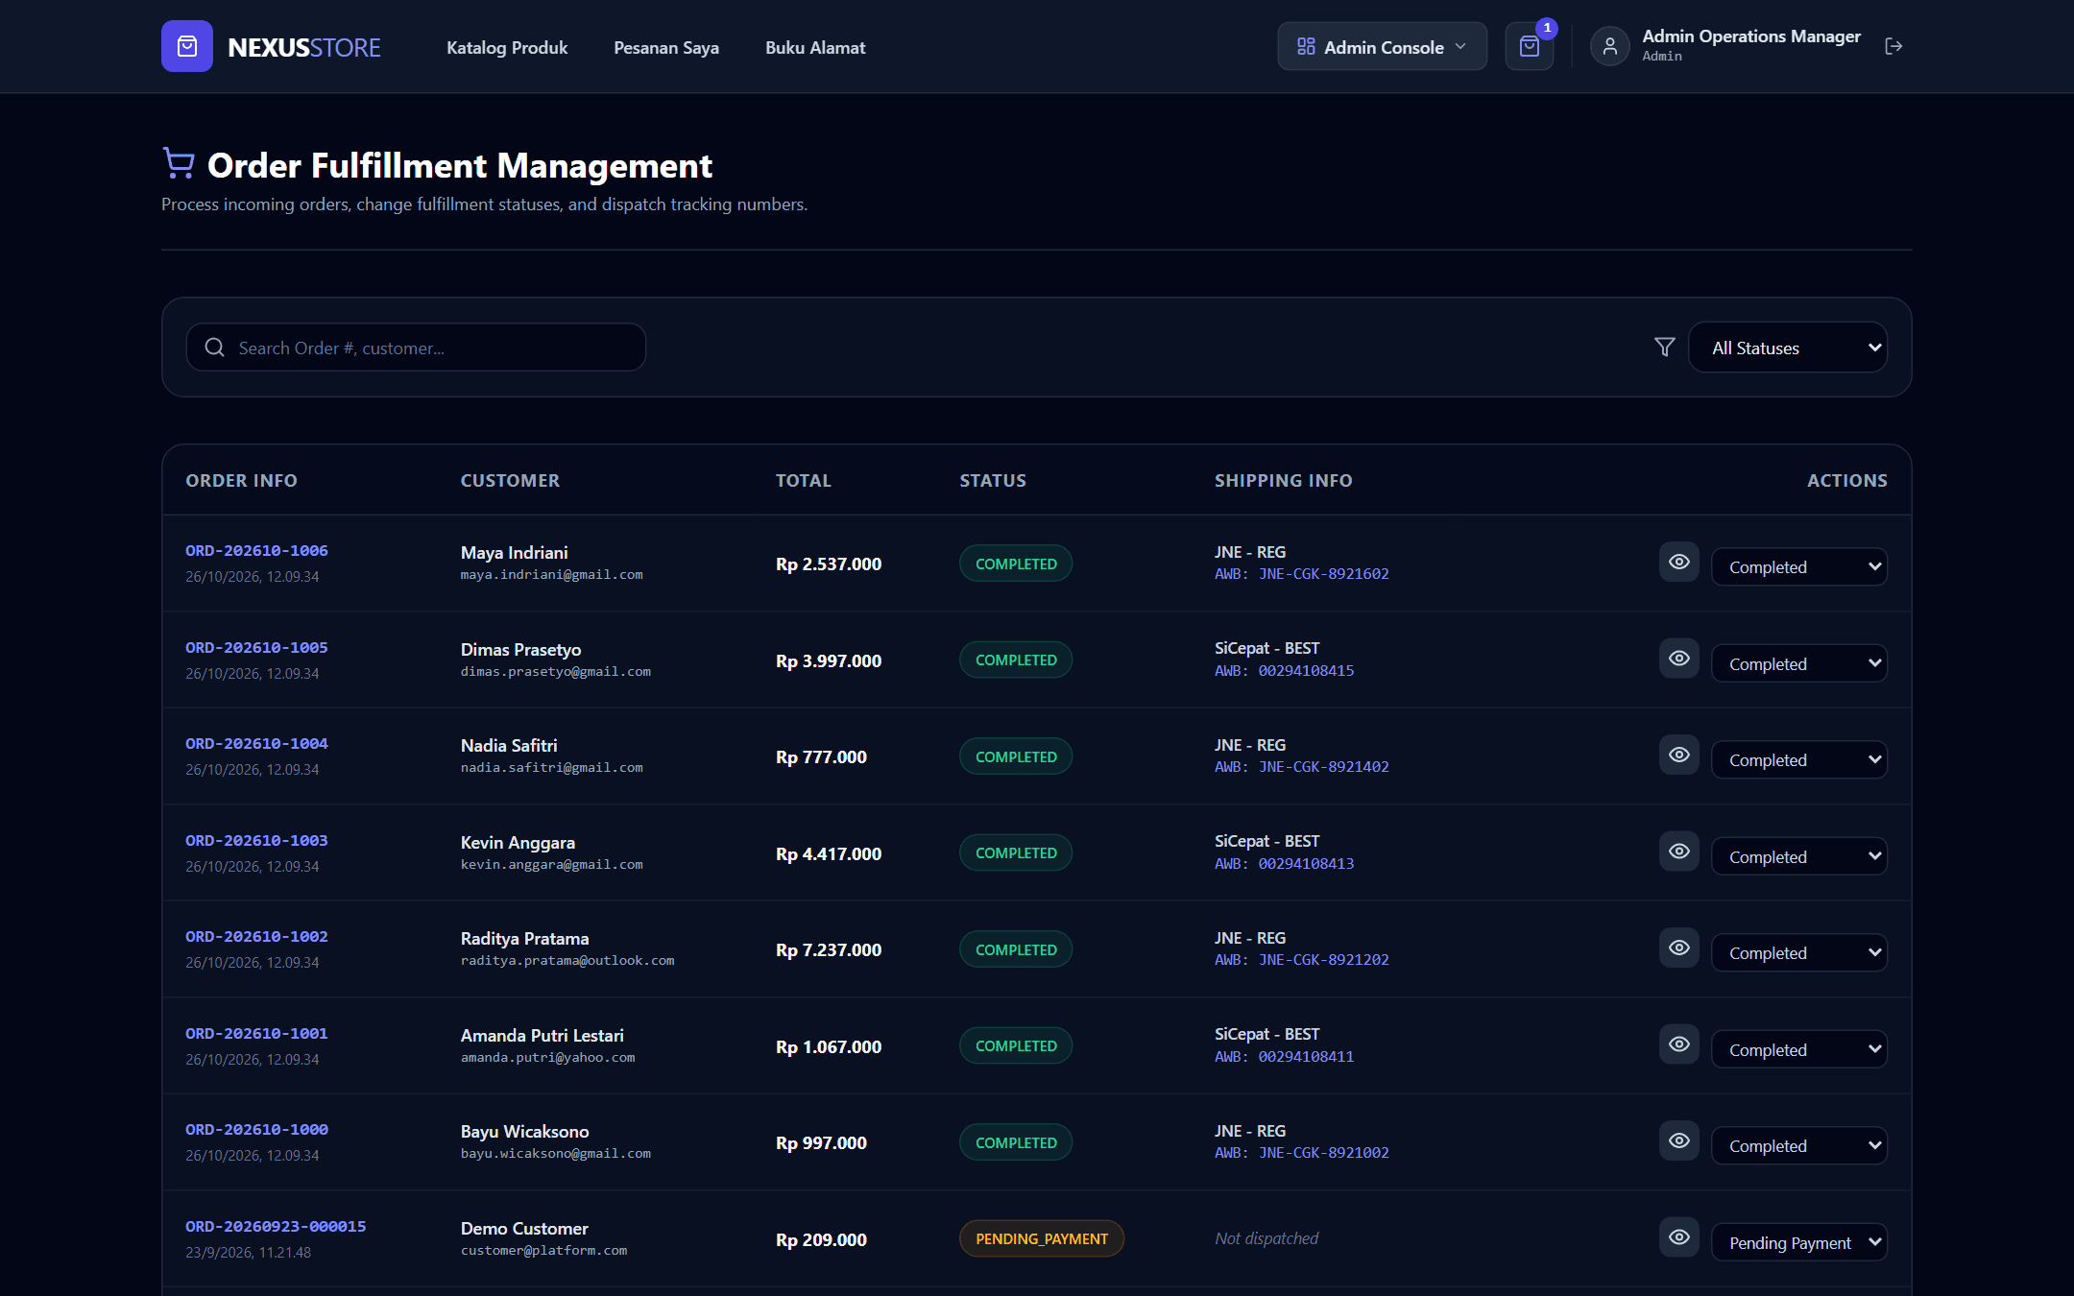Open status dropdown for order ORD-202610-1002
The width and height of the screenshot is (2074, 1296).
[1799, 952]
